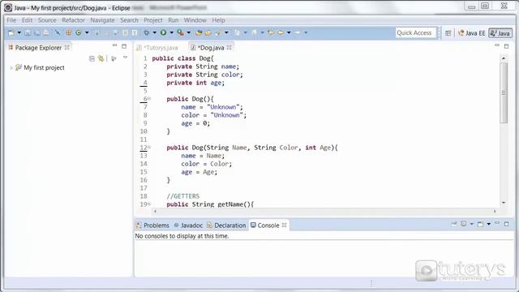Screen dimensions: 519x292
Task: Click the Debug bug toolbar icon
Action: coord(146,32)
